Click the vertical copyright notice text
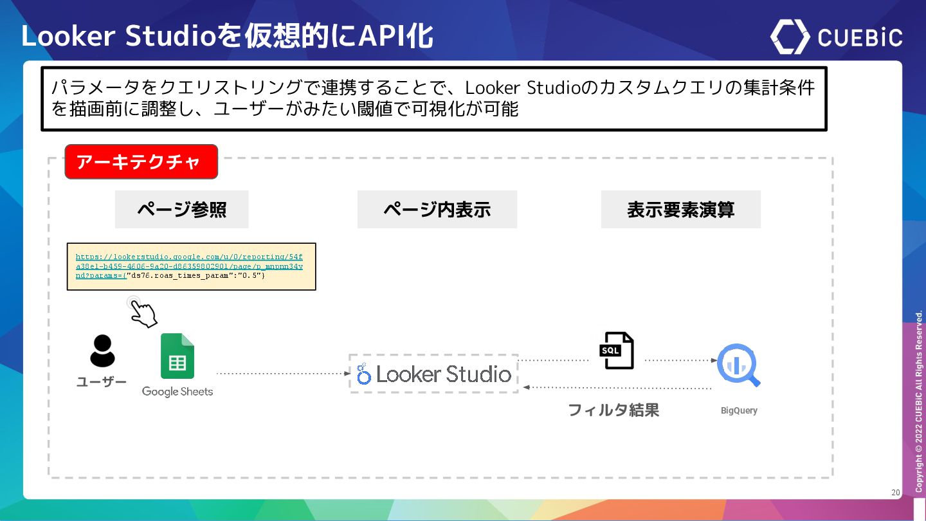This screenshot has width=926, height=521. coord(919,401)
